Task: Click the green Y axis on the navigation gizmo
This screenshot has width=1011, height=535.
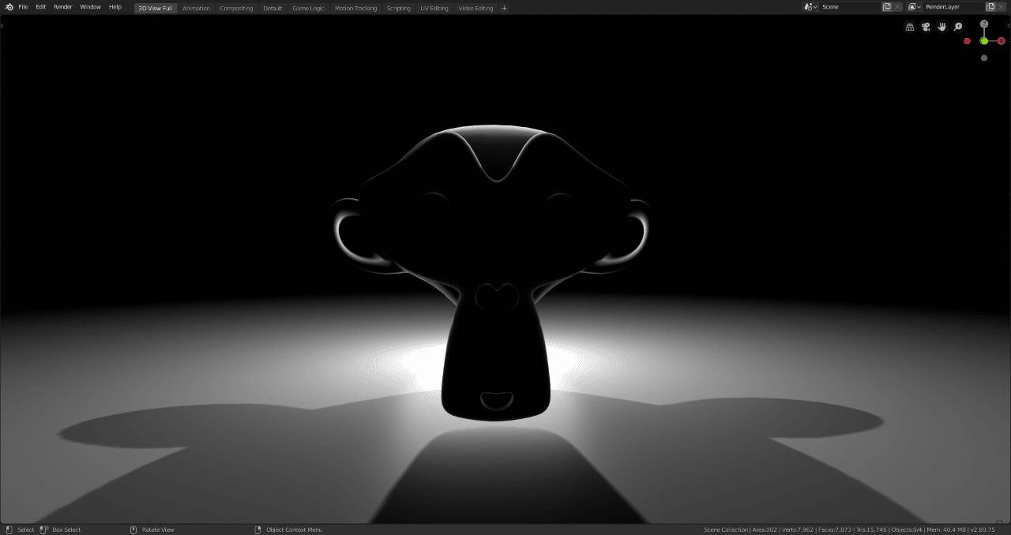Action: [984, 41]
